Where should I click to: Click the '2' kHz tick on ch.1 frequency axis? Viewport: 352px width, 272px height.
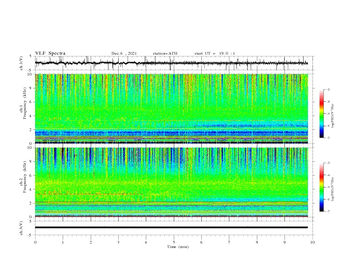click(x=31, y=130)
